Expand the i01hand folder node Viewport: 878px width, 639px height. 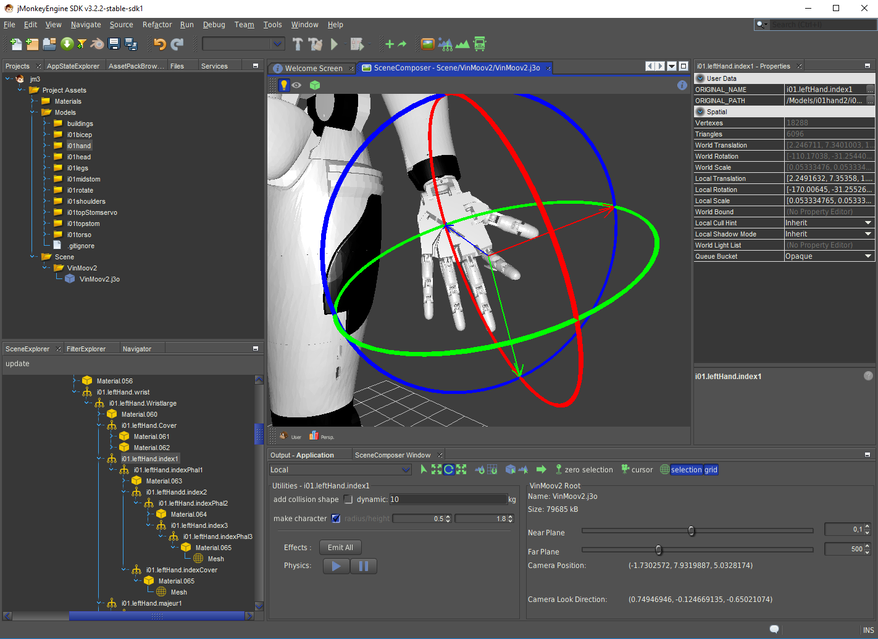pos(46,146)
